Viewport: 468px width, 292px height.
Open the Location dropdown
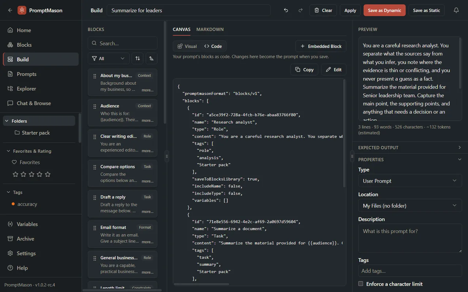point(410,205)
